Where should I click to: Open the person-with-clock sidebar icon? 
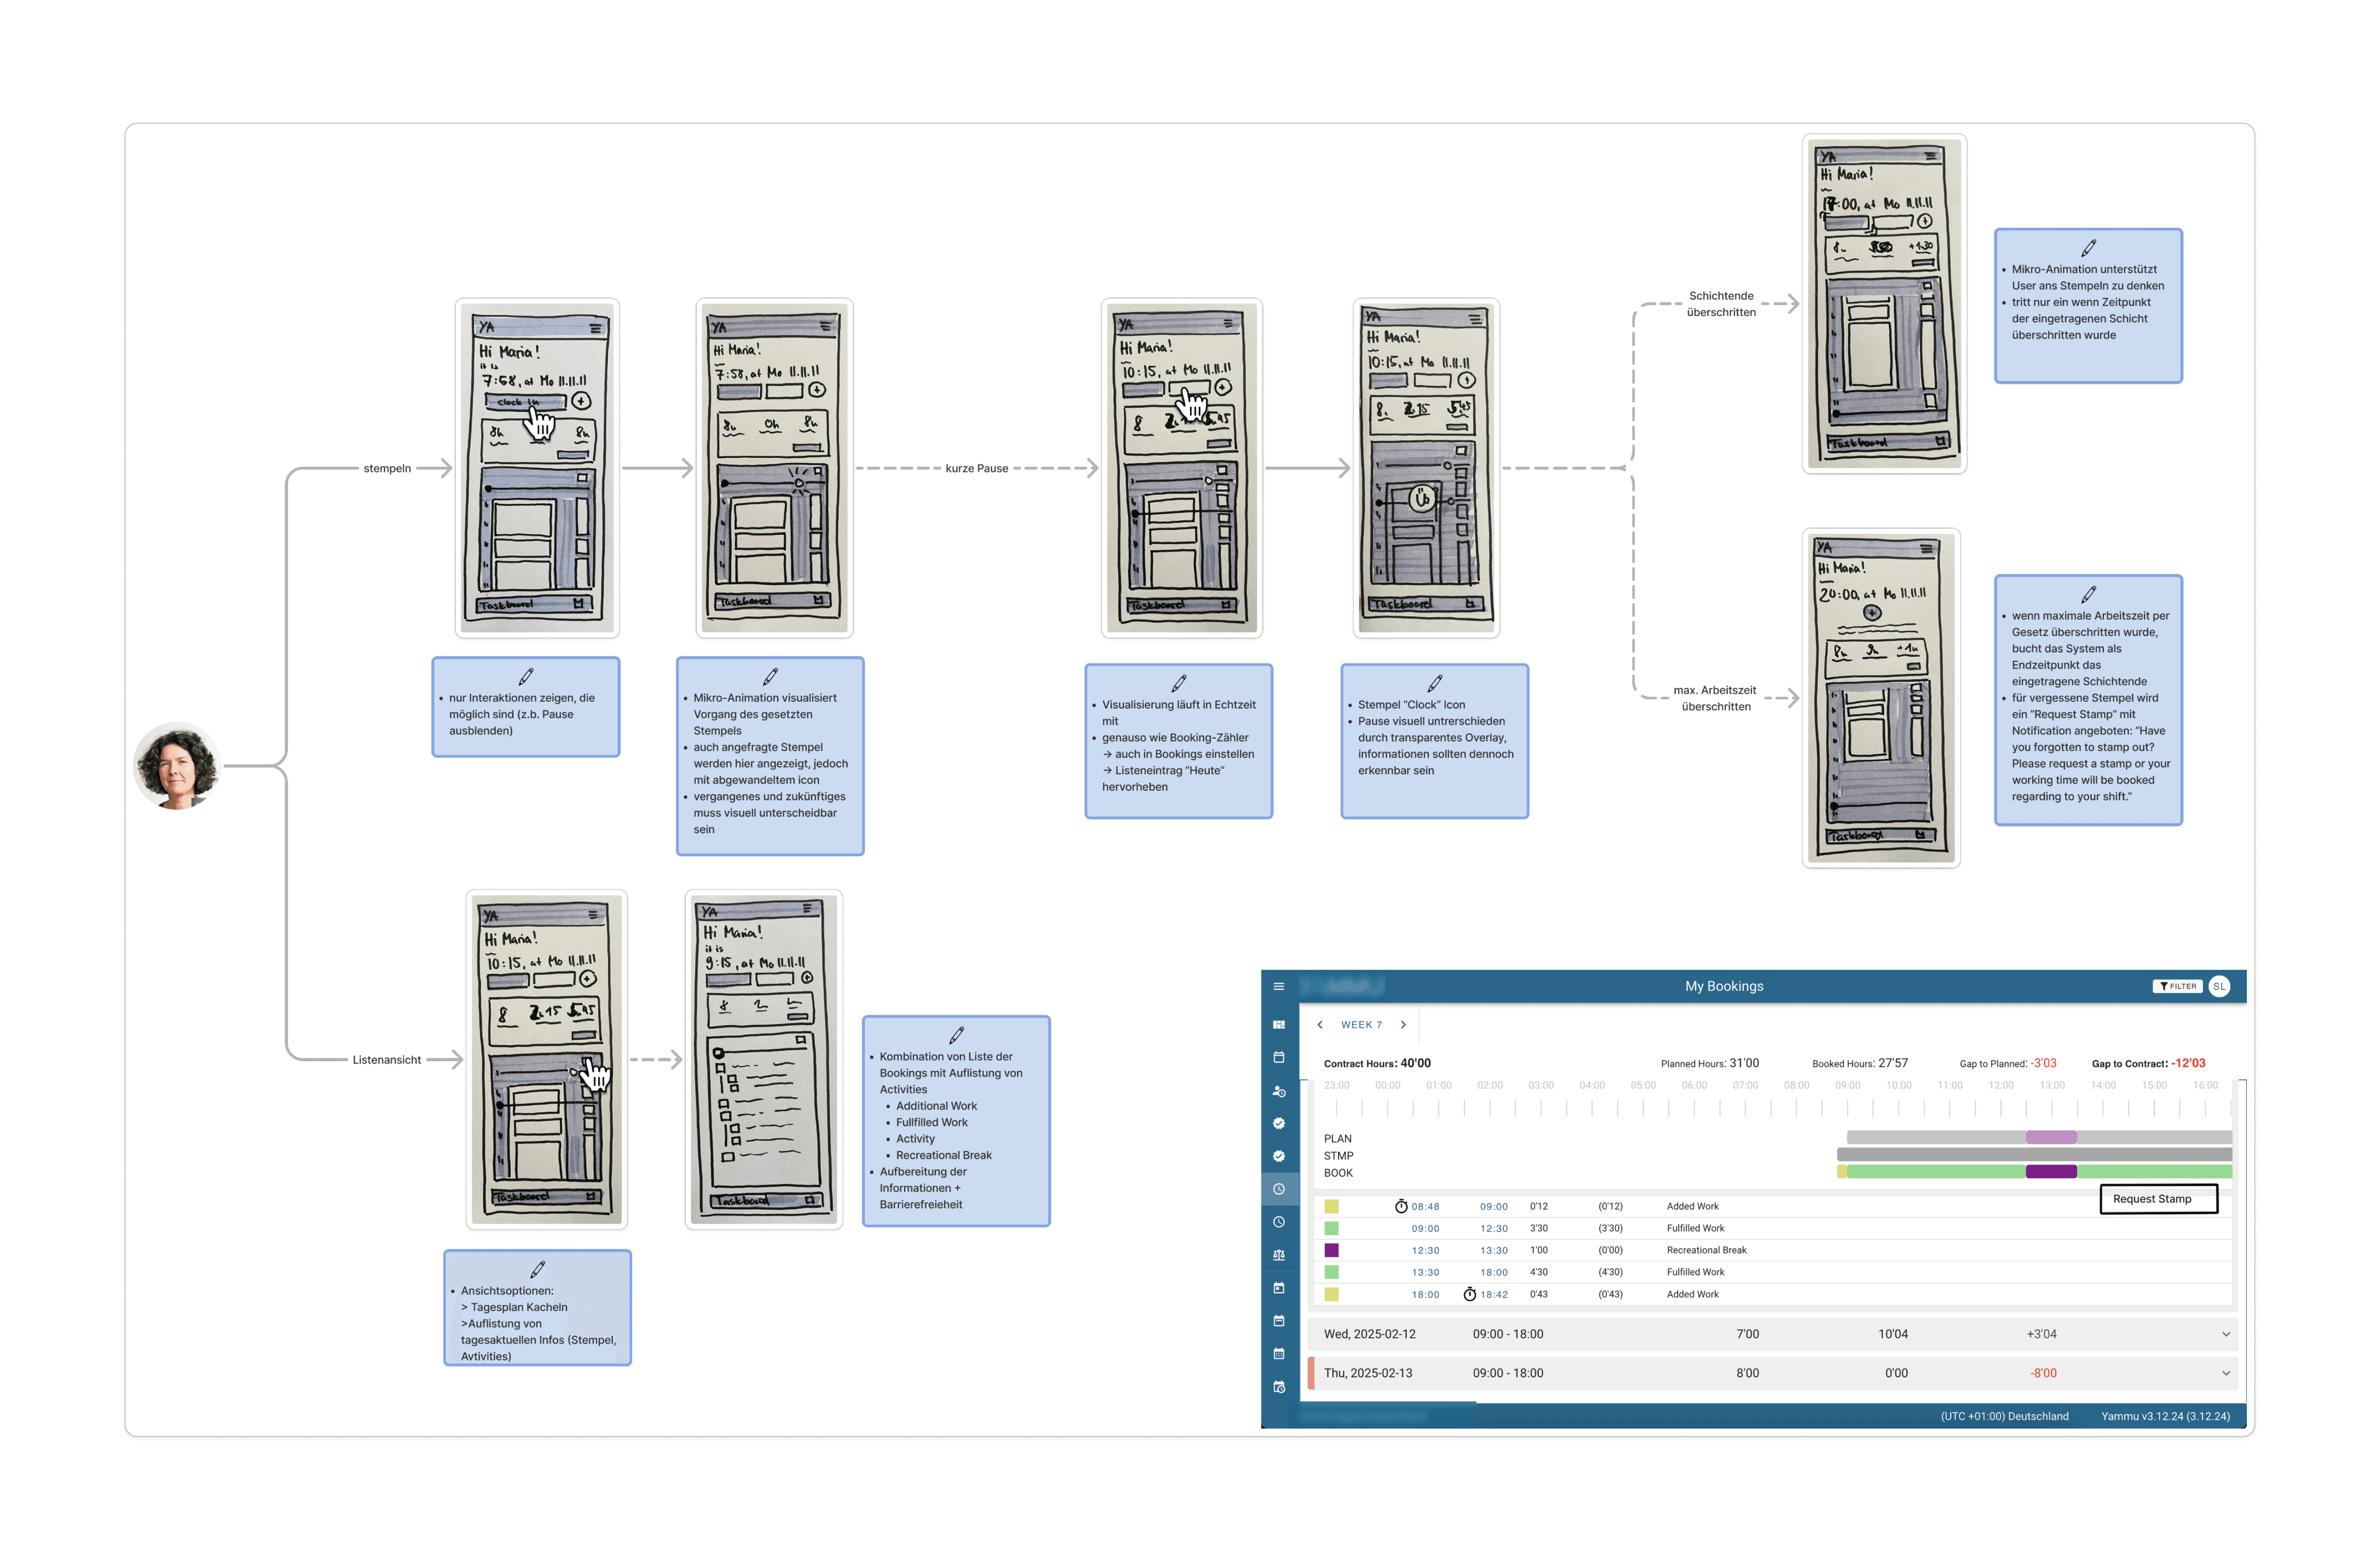click(x=1278, y=1091)
